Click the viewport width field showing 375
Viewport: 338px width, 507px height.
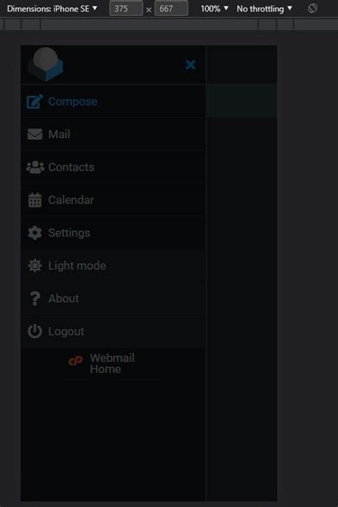pyautogui.click(x=126, y=9)
